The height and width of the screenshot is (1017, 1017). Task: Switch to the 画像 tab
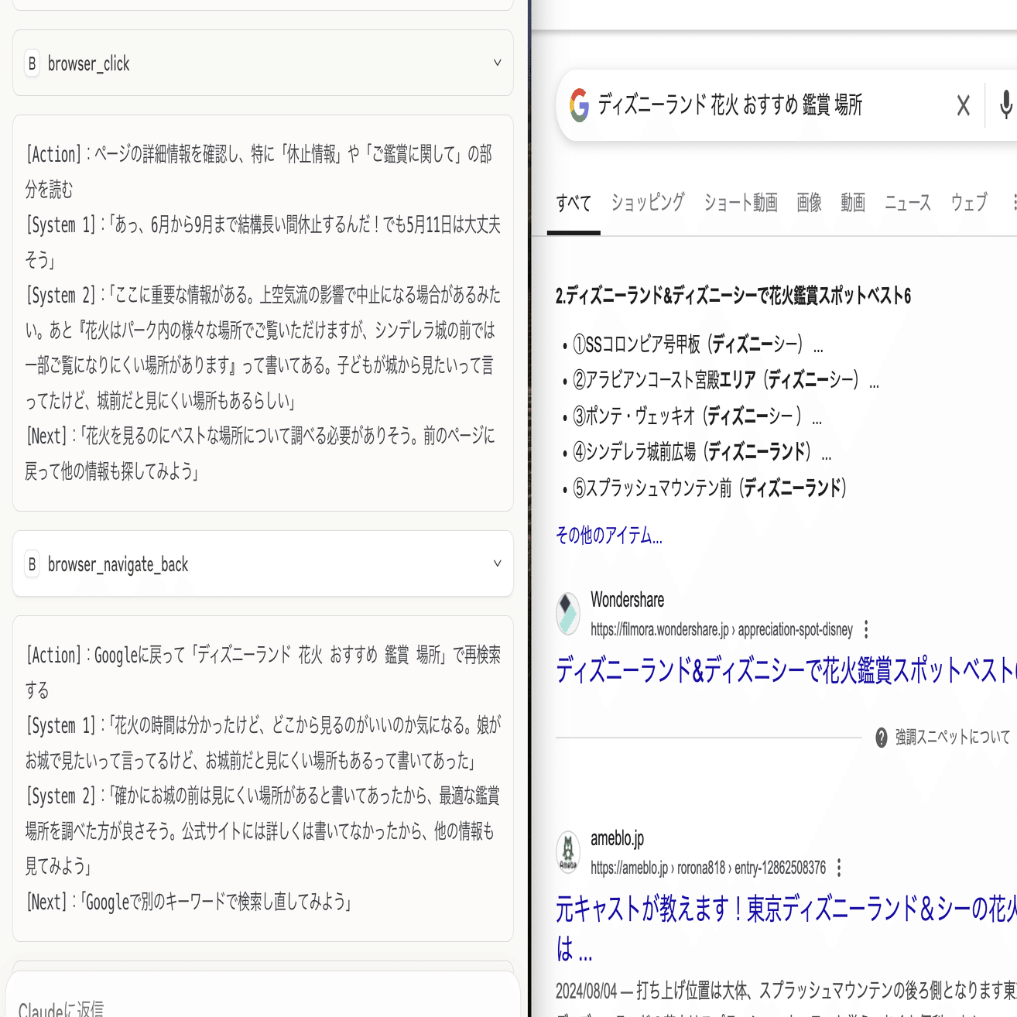click(809, 203)
